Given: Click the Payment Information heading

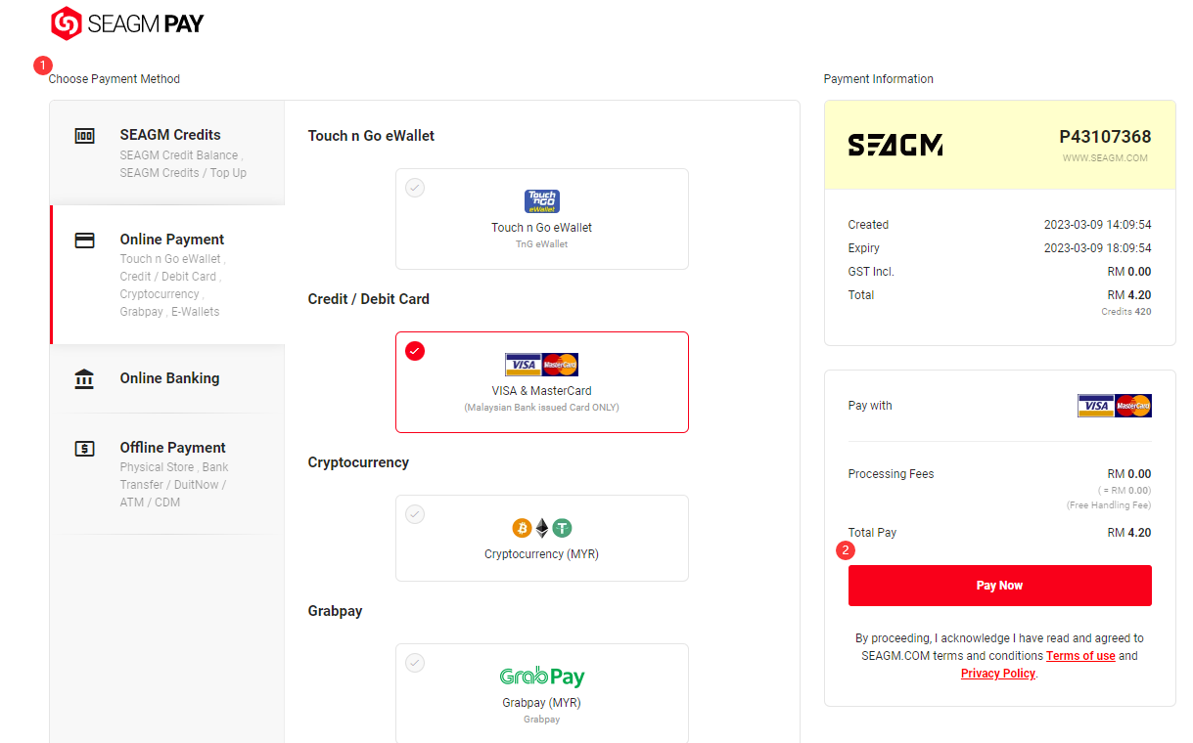Looking at the screenshot, I should [879, 79].
